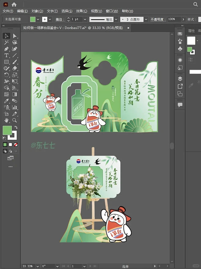Viewport: 201px width, 269px height.
Task: Open the 视图(V) menu
Action: (97, 11)
